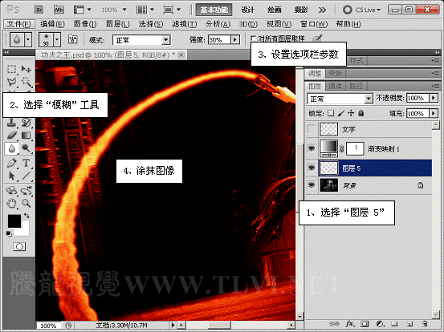This screenshot has height=332, width=444.
Task: Open the fx layer style menu
Action: point(350,324)
